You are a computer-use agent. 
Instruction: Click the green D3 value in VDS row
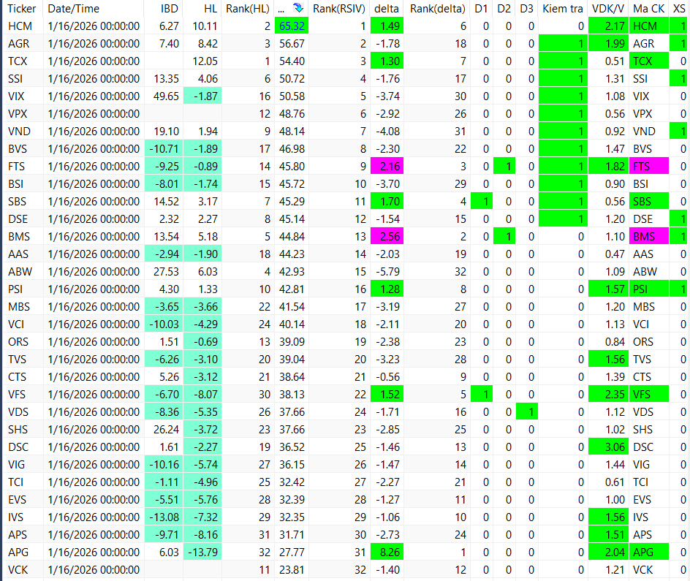[x=527, y=411]
